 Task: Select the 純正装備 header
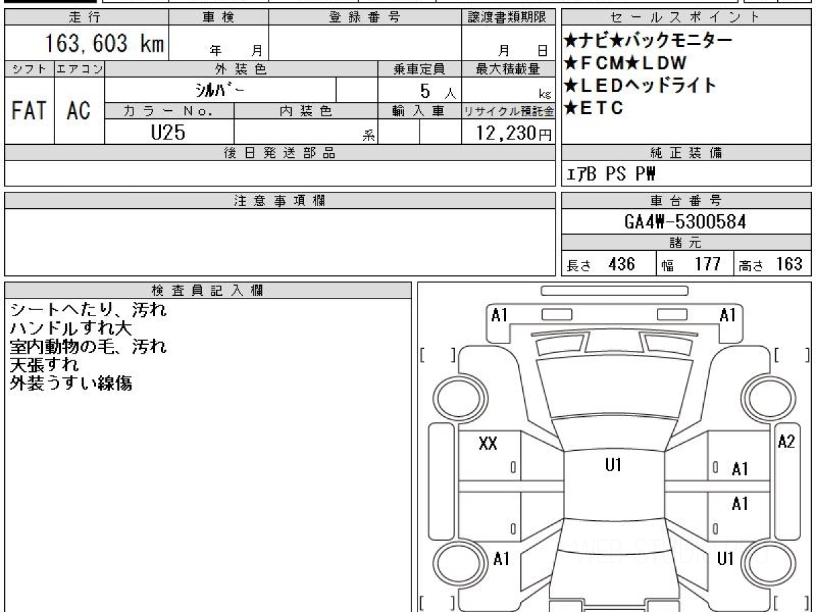click(x=686, y=153)
